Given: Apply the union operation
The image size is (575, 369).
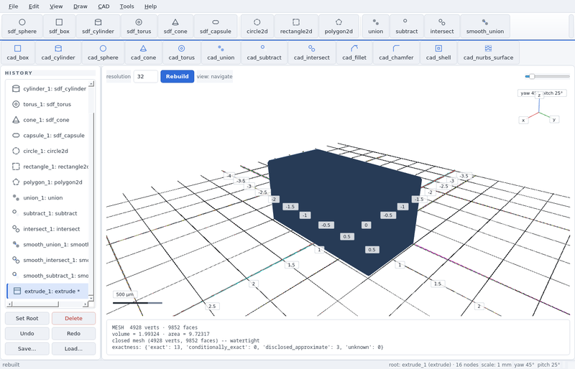Looking at the screenshot, I should pos(375,27).
